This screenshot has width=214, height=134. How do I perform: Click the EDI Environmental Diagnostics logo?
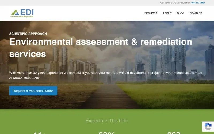(x=22, y=13)
